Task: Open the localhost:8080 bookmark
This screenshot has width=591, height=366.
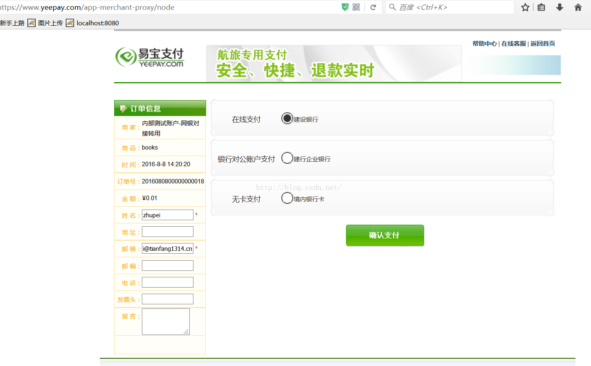Action: 98,23
